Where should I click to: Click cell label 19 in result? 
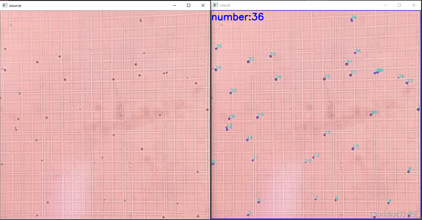(261, 115)
